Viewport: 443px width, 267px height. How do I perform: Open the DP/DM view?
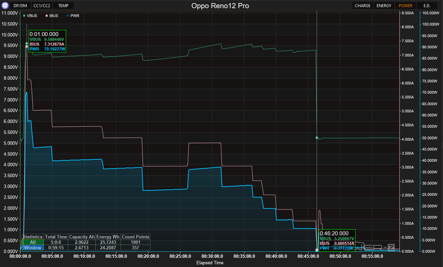pyautogui.click(x=20, y=6)
